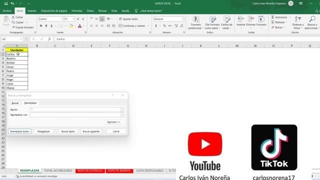This screenshot has height=180, width=320.
Task: Click Insert function fx icon
Action: pos(49,39)
